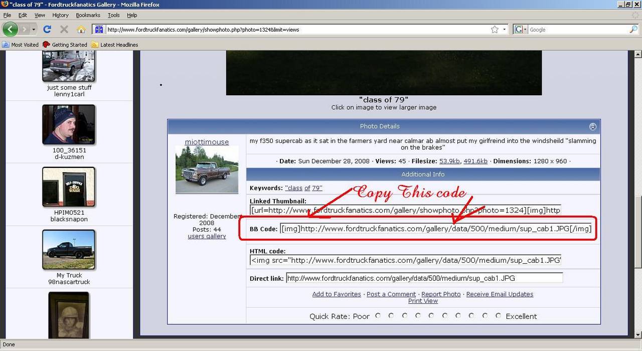642x351 pixels.
Task: Collapse the Photo Details panel
Action: tap(592, 126)
